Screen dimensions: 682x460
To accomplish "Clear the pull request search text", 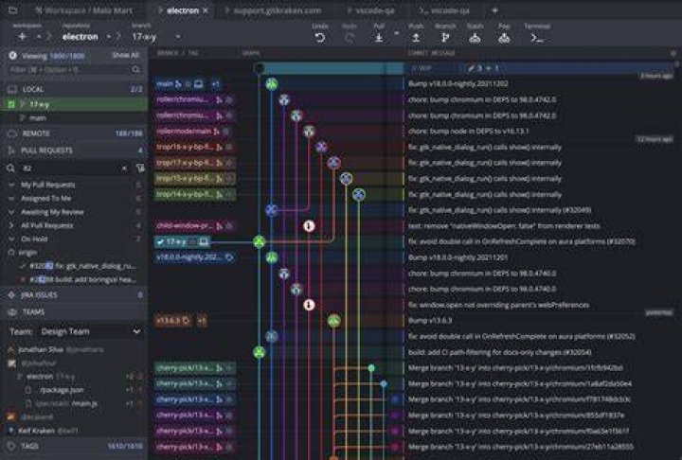I will pos(124,168).
